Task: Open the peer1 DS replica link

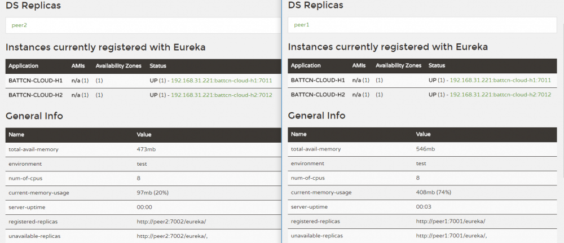Action: tap(302, 25)
